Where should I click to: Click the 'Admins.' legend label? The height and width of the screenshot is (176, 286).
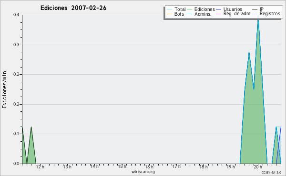203,14
